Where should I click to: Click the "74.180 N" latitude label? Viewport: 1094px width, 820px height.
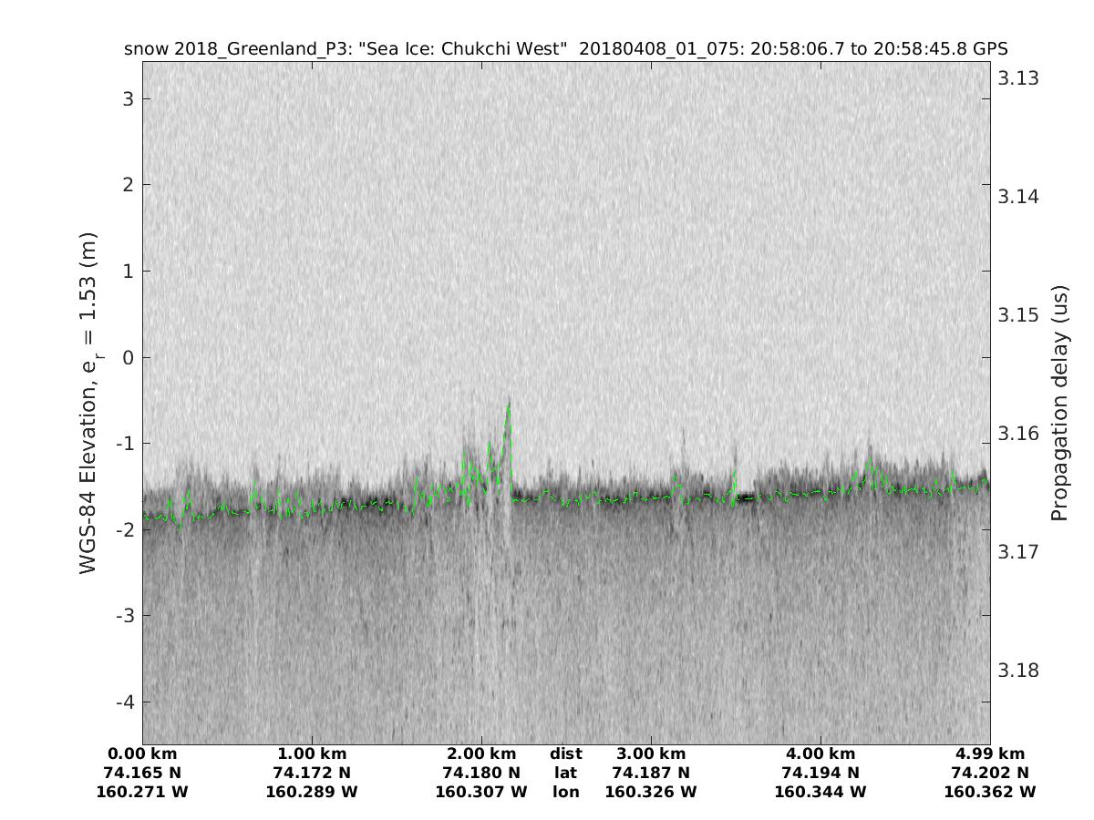[x=481, y=773]
